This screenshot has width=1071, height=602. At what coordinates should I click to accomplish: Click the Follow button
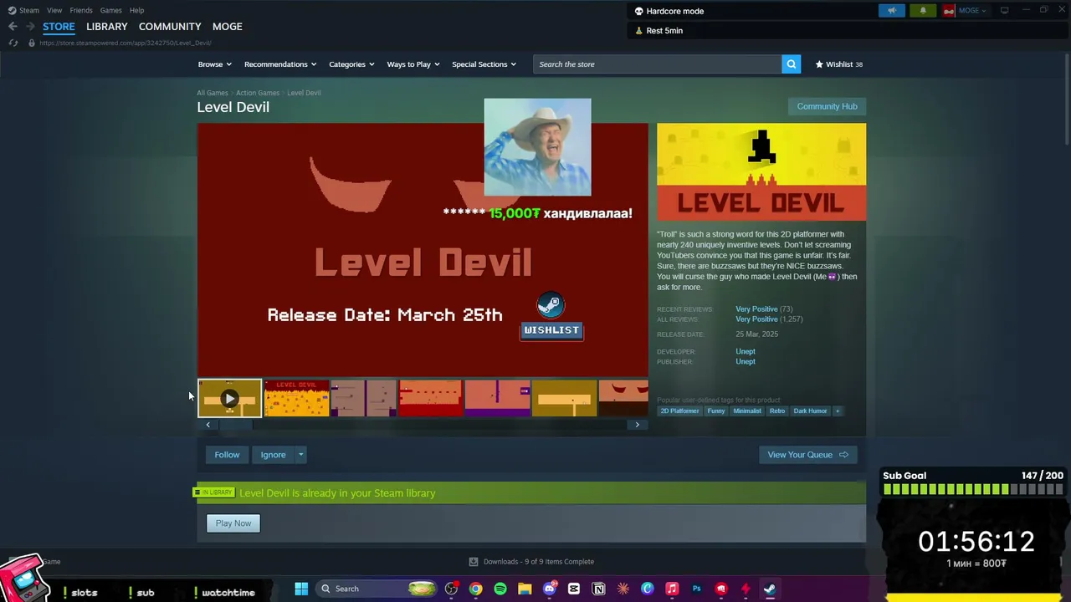[x=227, y=455]
